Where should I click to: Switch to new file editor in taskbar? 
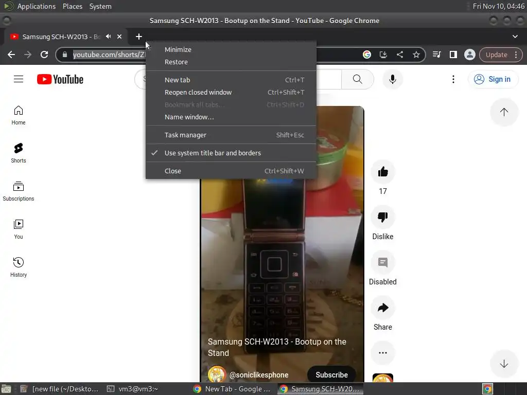60,389
